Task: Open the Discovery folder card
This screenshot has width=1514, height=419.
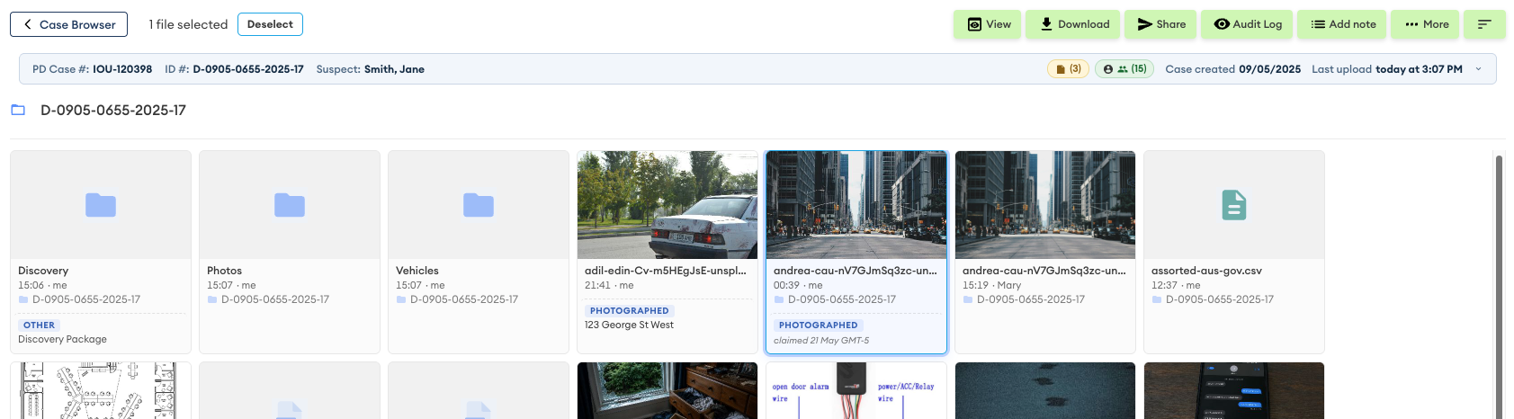Action: pos(101,252)
